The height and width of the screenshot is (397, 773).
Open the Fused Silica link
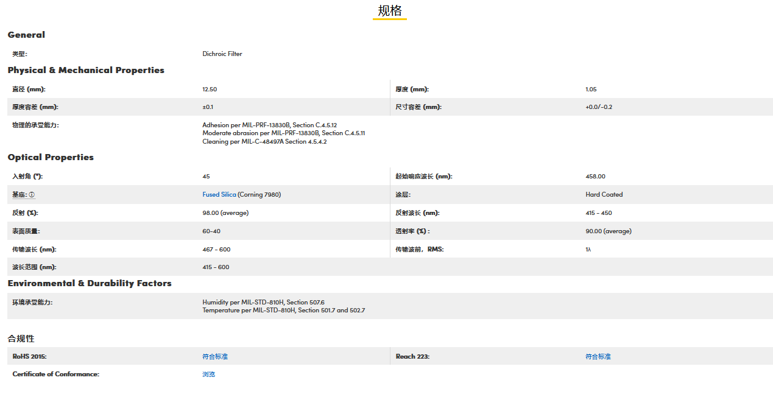coord(219,195)
